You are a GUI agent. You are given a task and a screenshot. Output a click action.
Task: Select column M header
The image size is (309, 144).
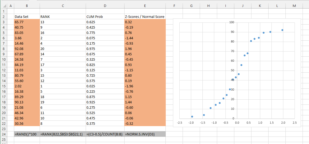(x=294, y=6)
